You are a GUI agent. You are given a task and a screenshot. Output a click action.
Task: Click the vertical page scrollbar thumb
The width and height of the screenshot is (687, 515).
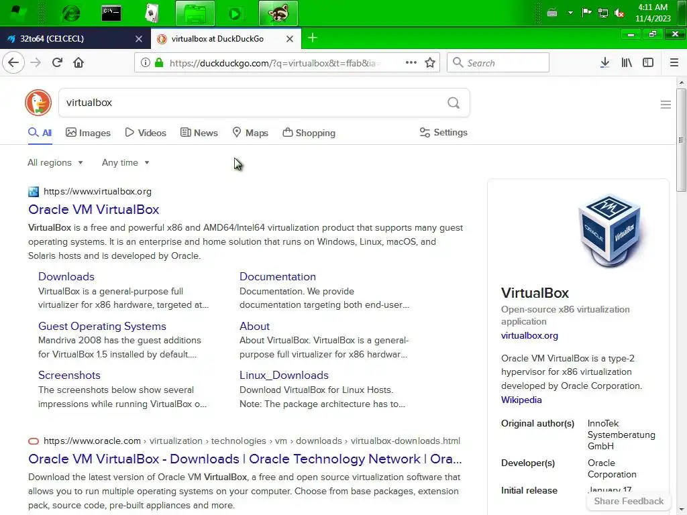(x=681, y=140)
